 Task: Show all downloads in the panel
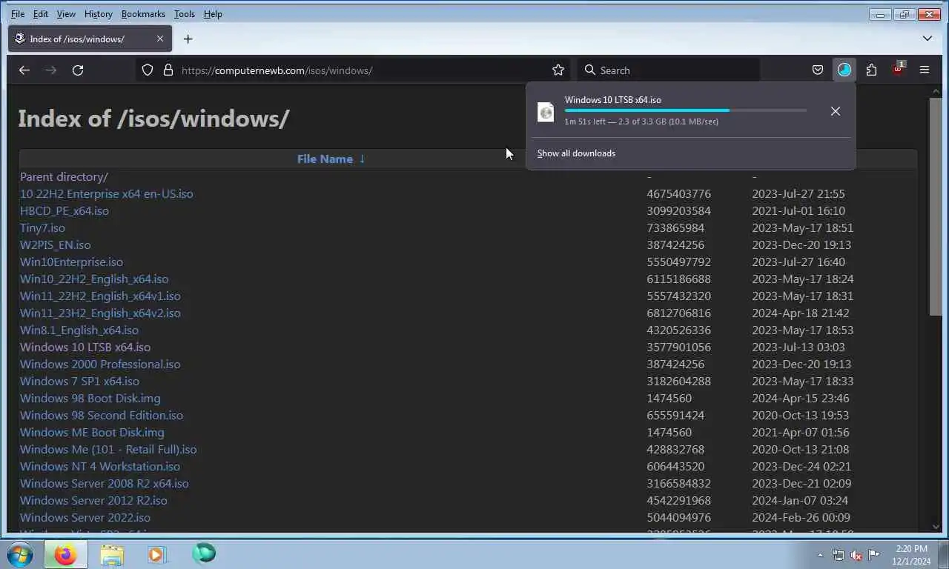pyautogui.click(x=576, y=153)
